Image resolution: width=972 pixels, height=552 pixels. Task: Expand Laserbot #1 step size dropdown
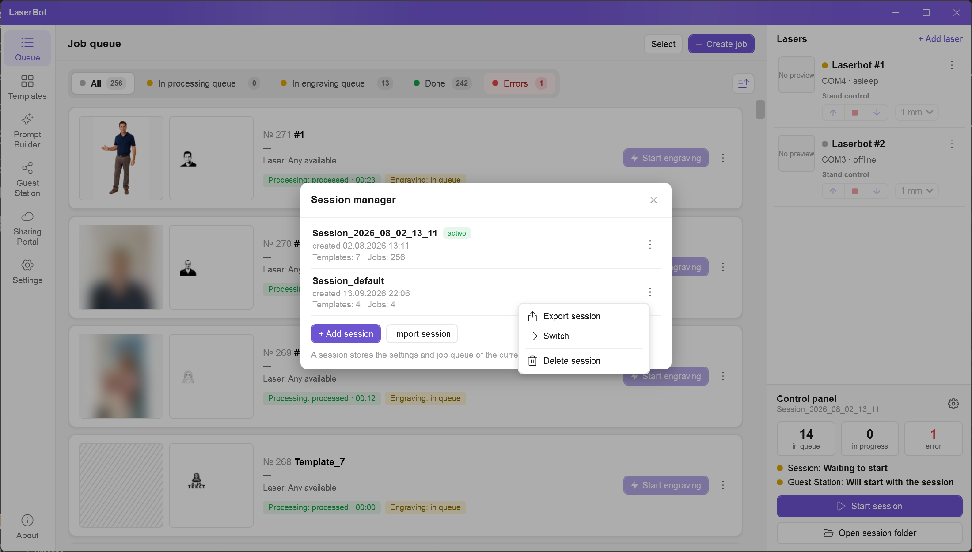coord(917,113)
